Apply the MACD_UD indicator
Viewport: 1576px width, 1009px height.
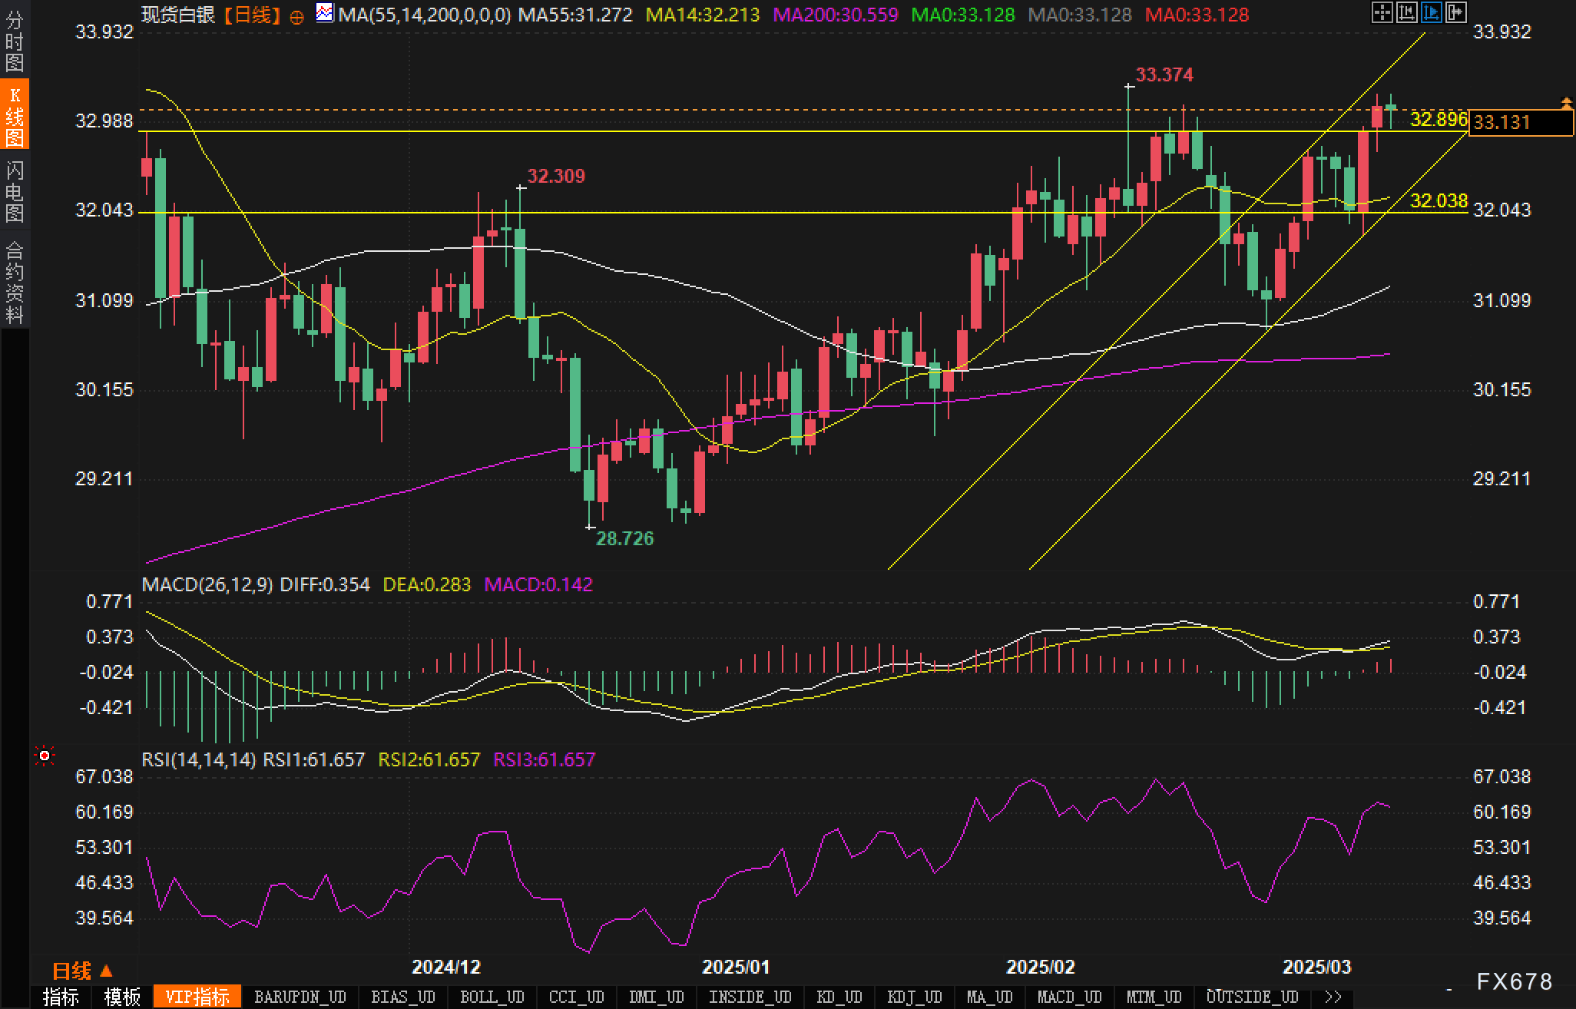[1069, 997]
